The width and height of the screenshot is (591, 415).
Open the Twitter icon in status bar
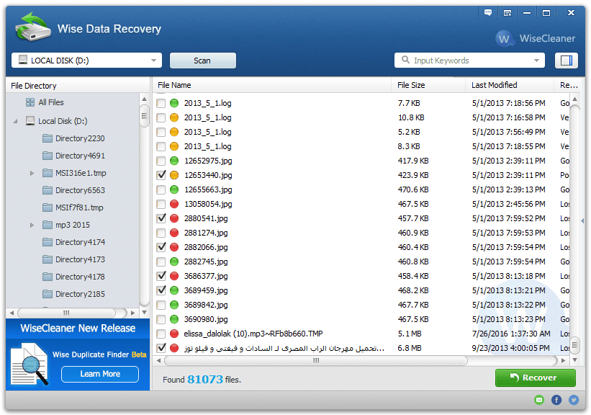point(574,400)
